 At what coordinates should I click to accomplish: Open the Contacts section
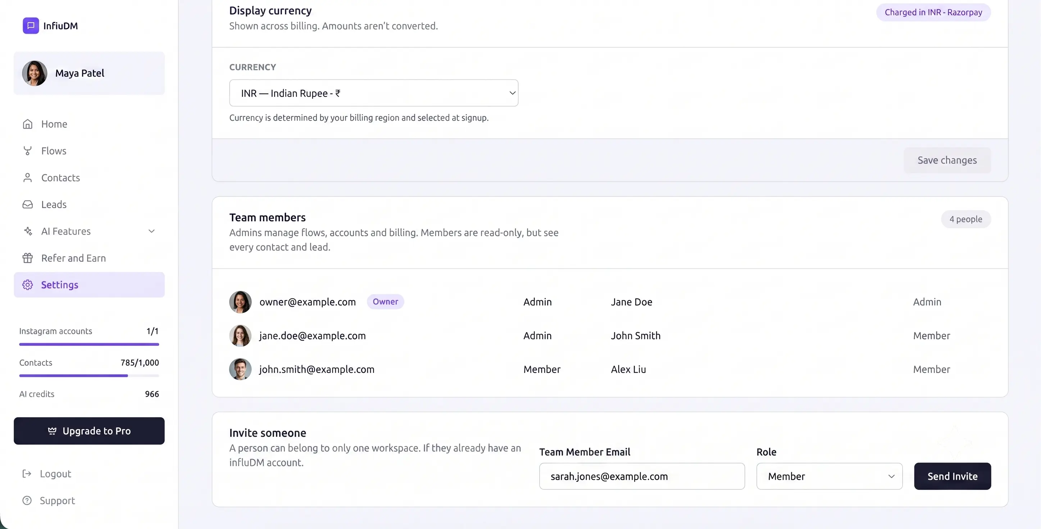tap(89, 178)
